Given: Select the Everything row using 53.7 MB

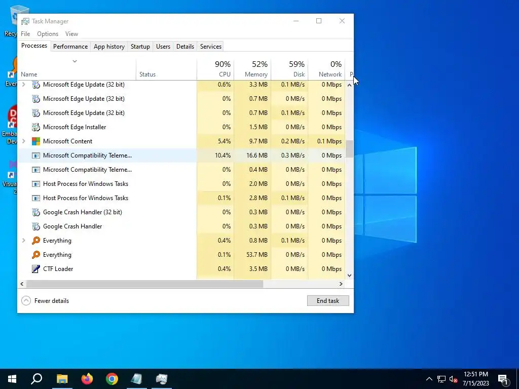Looking at the screenshot, I should tap(181, 255).
